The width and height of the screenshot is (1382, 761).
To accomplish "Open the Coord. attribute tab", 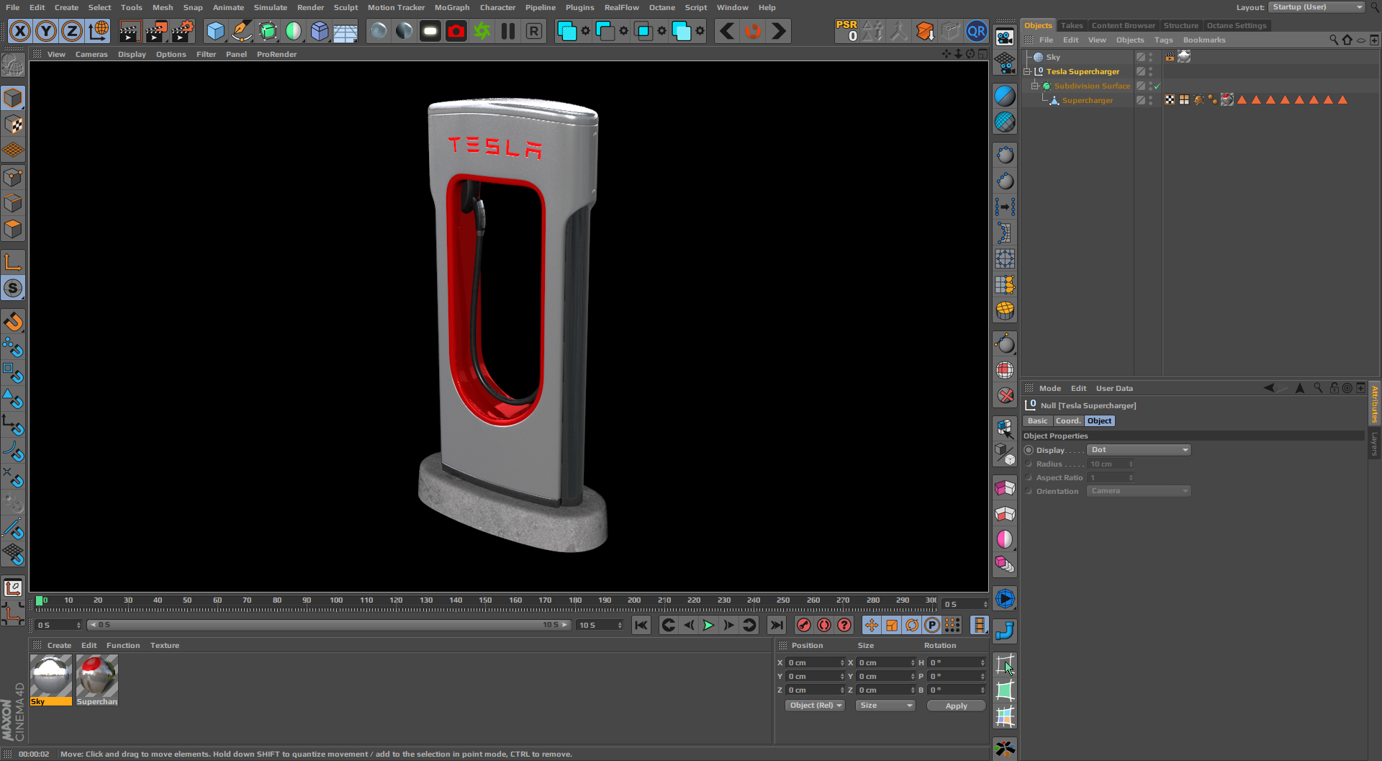I will click(1067, 421).
